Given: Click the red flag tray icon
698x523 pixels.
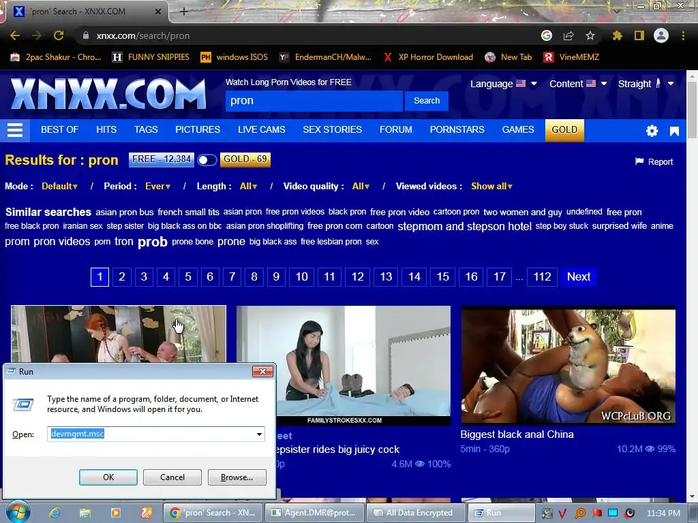Looking at the screenshot, I should (596, 513).
